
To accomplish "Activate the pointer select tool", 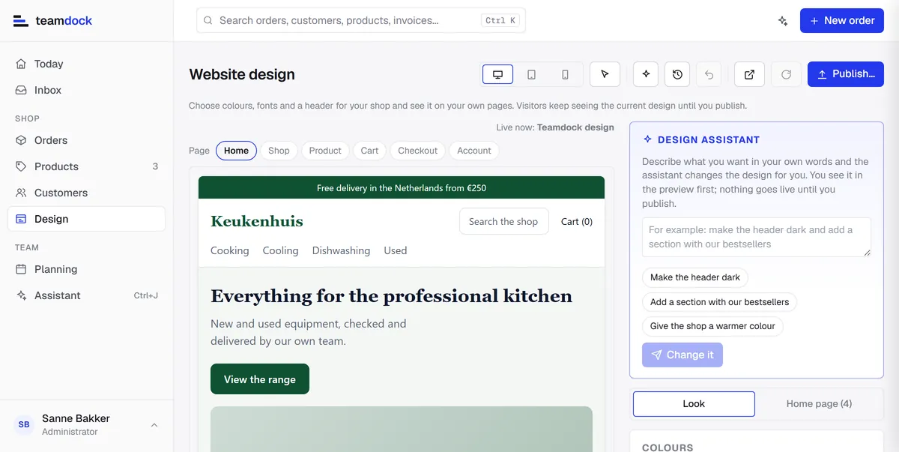I will tap(605, 74).
